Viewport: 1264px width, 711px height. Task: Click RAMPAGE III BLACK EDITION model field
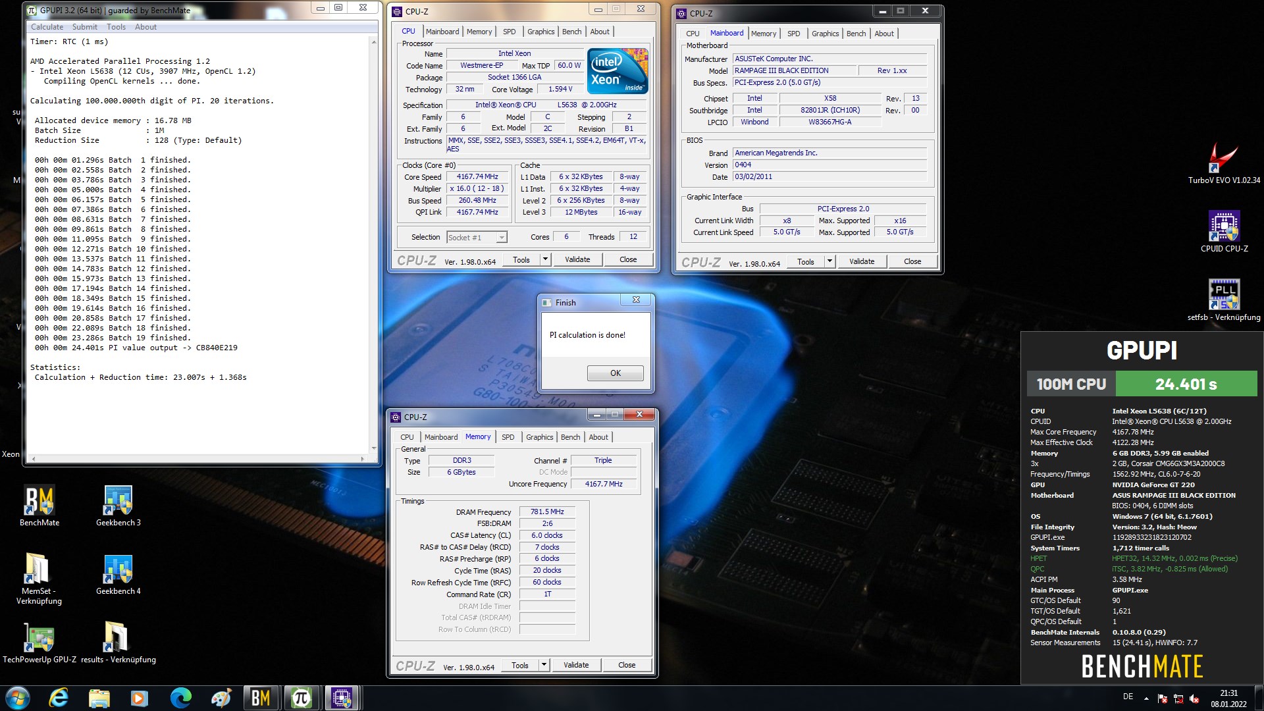point(795,70)
